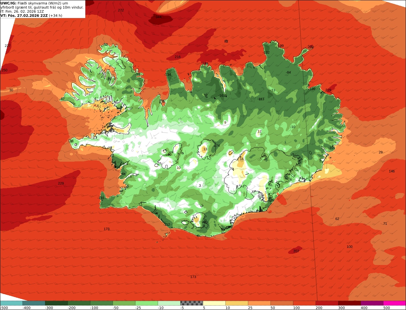This screenshot has width=406, height=310.
Task: Select the map value '272'
Action: coord(121,10)
